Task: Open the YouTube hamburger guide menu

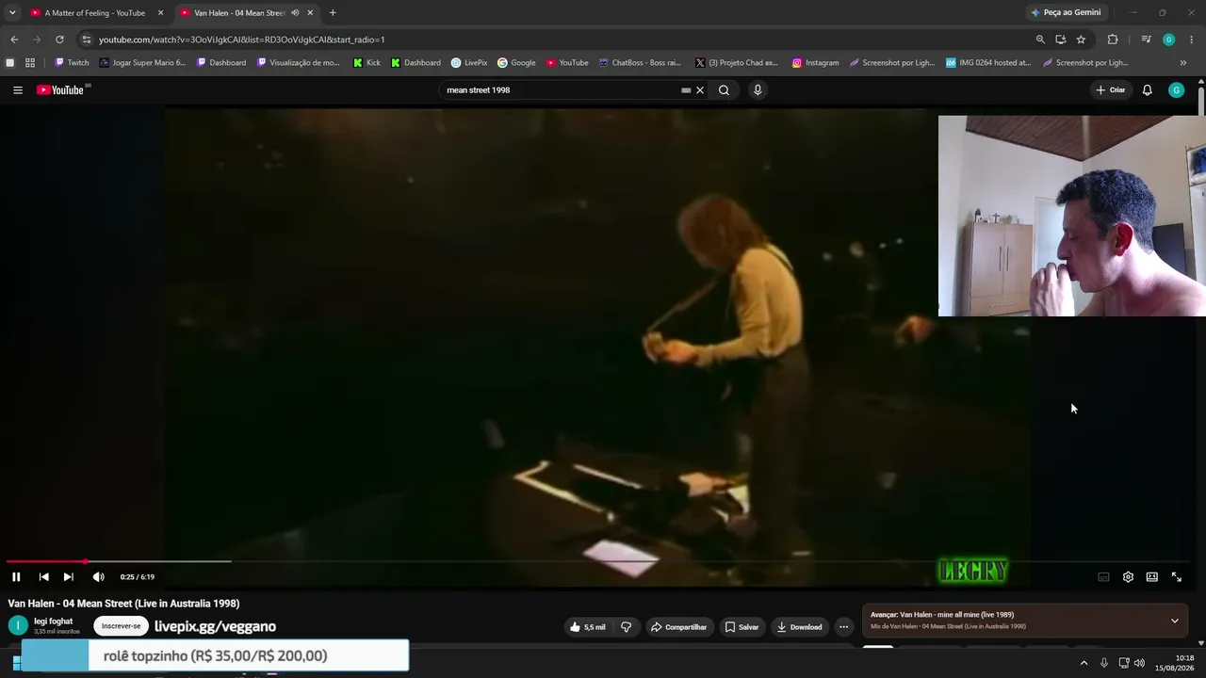Action: point(18,90)
